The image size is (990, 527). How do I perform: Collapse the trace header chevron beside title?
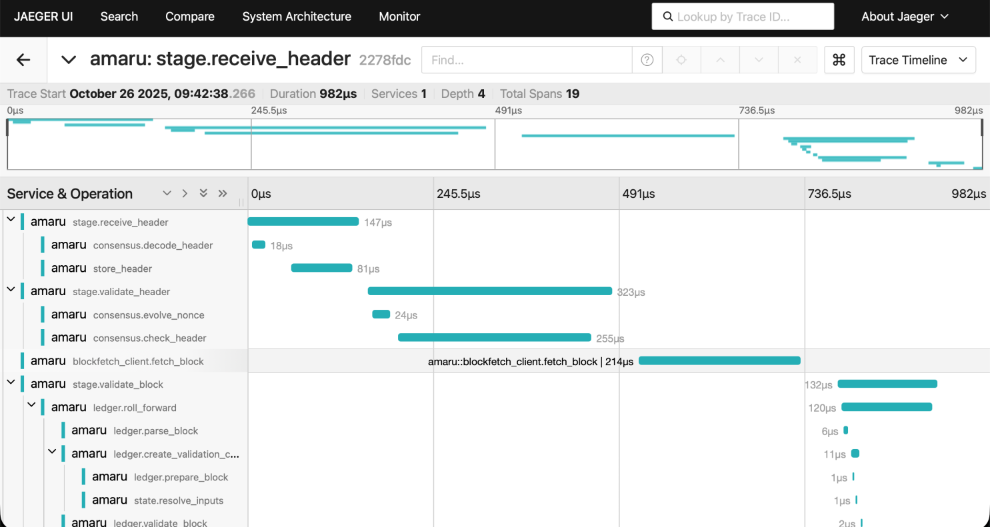click(69, 60)
